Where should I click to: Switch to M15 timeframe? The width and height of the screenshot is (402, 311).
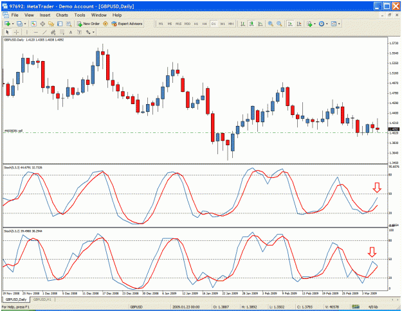tap(178, 24)
